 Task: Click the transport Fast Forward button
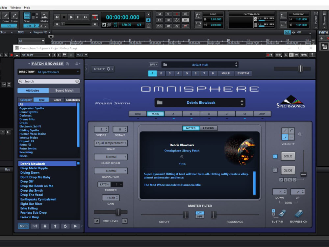click(86, 17)
